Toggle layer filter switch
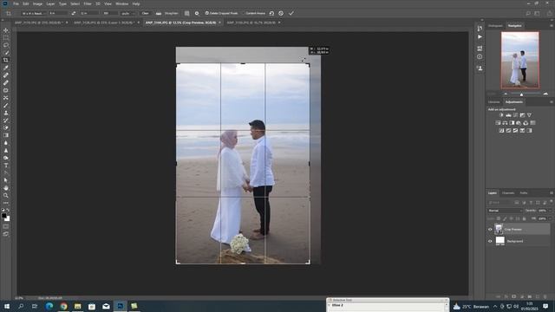The image size is (555, 312). (552, 202)
